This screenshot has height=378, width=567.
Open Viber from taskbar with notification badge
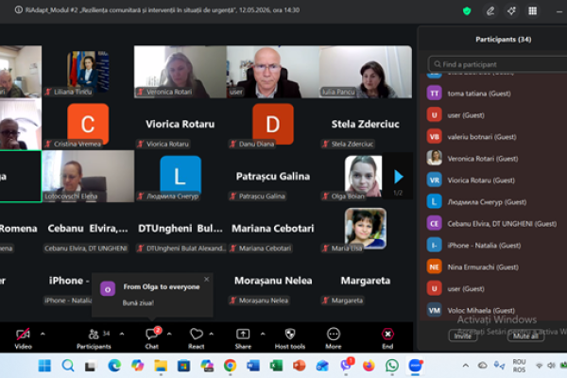(347, 365)
